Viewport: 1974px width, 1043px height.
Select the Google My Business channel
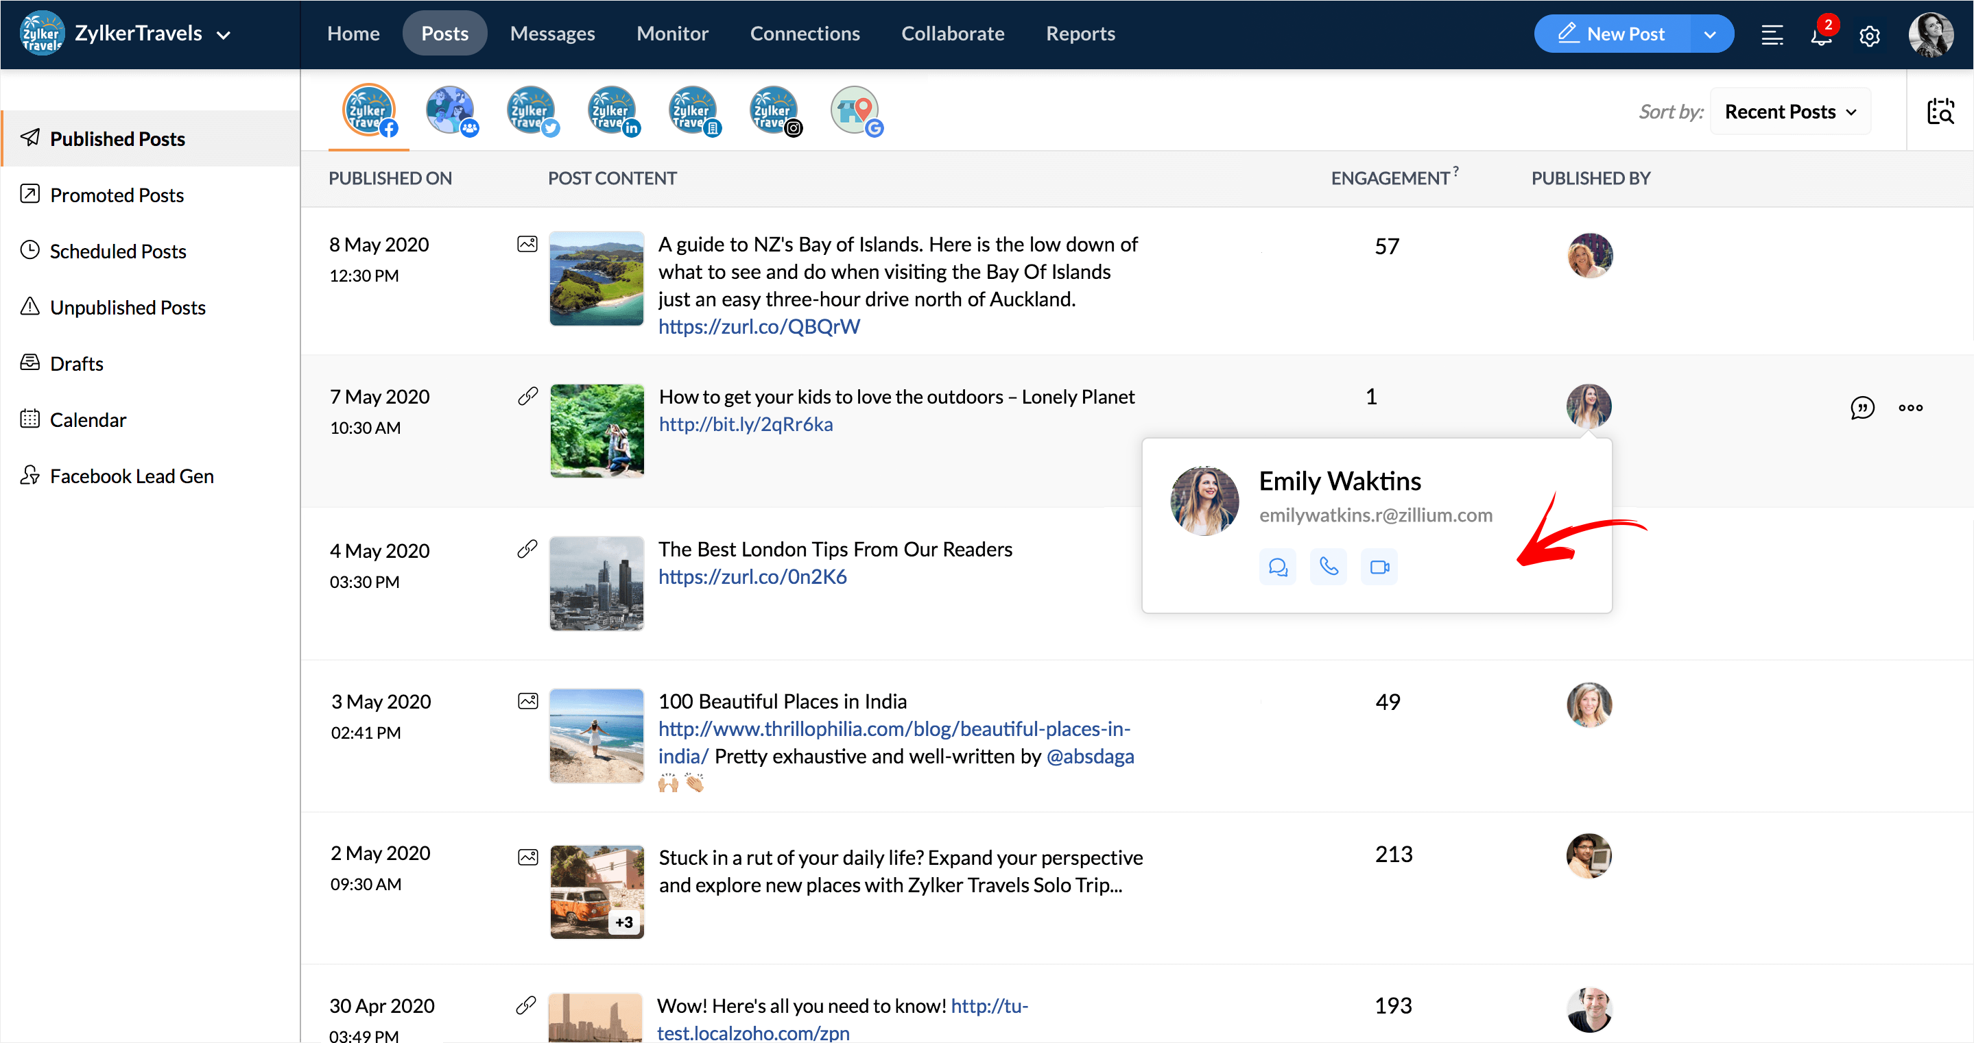tap(855, 111)
